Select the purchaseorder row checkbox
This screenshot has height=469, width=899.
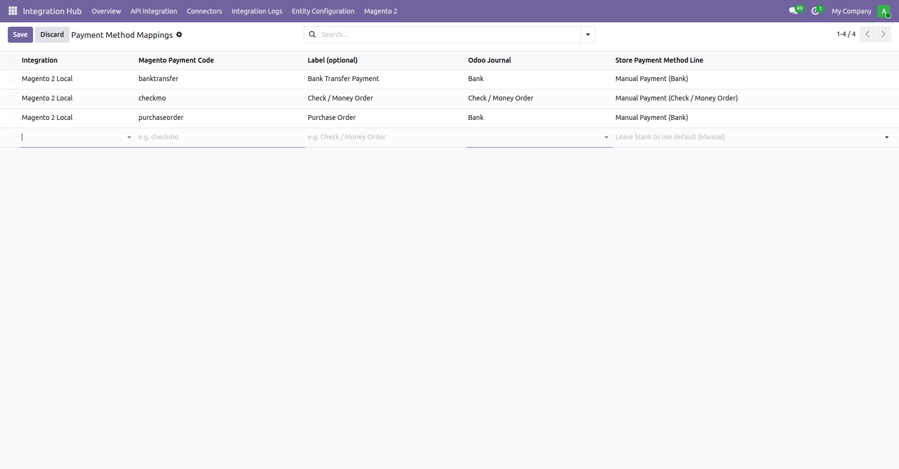click(x=11, y=118)
